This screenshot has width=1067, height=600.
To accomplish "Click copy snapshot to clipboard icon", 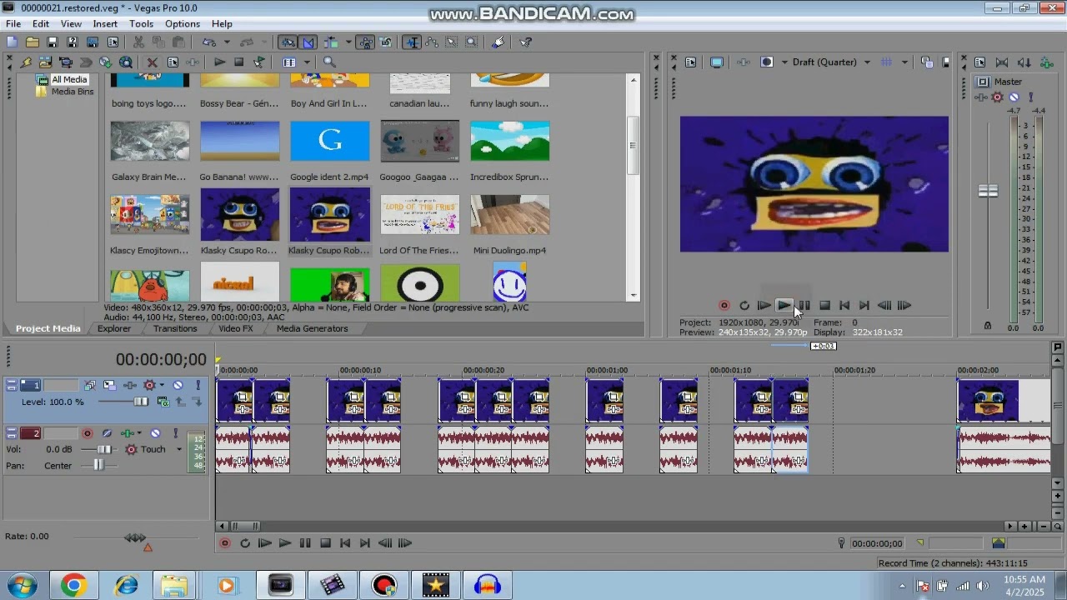I will click(x=926, y=62).
